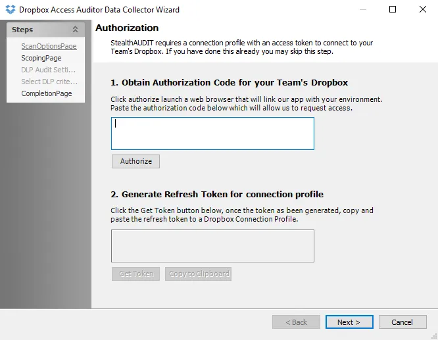This screenshot has width=438, height=340.
Task: Maximize the wizard window
Action: click(393, 9)
